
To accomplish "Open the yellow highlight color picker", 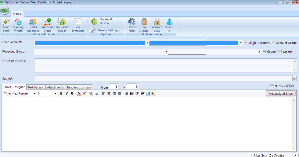I will click(84, 93).
